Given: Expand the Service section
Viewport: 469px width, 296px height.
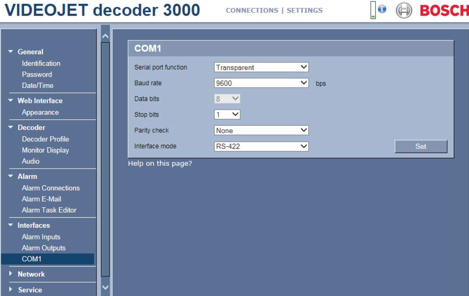Looking at the screenshot, I should pyautogui.click(x=11, y=290).
